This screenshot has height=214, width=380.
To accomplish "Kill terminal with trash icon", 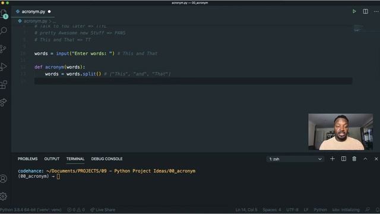I will [354, 159].
